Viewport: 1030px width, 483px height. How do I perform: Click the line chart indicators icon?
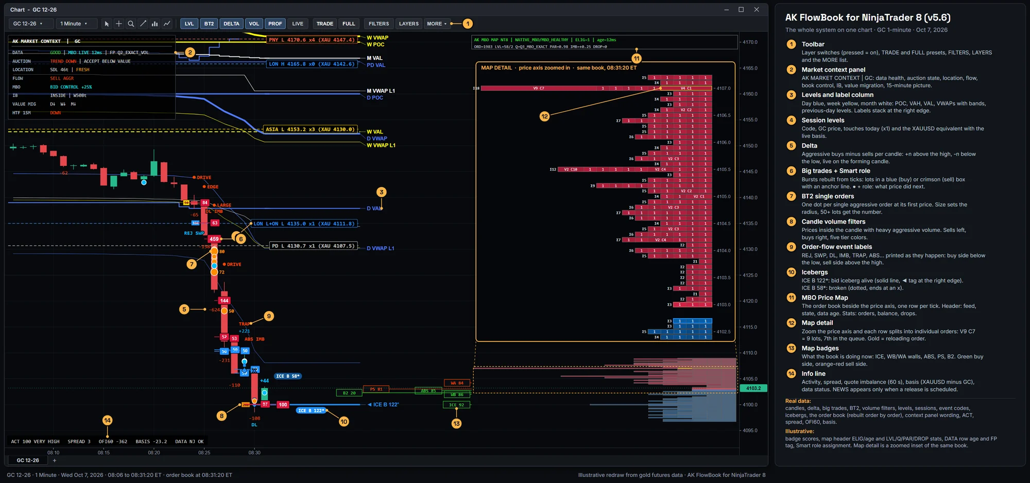[167, 24]
